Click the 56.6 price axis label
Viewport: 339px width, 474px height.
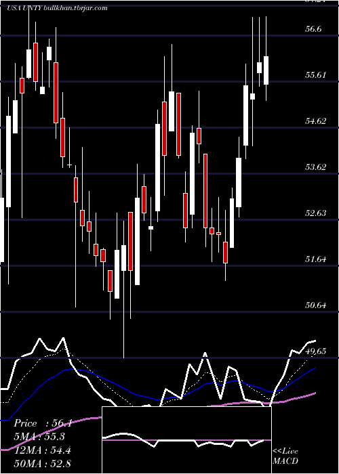[x=313, y=29]
